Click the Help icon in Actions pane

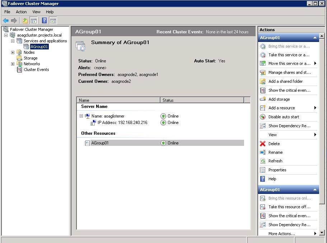[263, 179]
